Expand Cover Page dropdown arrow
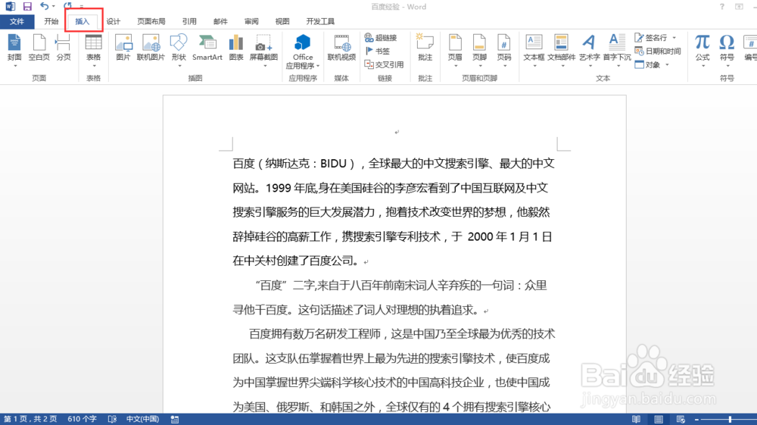Screen dimensions: 757x425 [x=14, y=66]
